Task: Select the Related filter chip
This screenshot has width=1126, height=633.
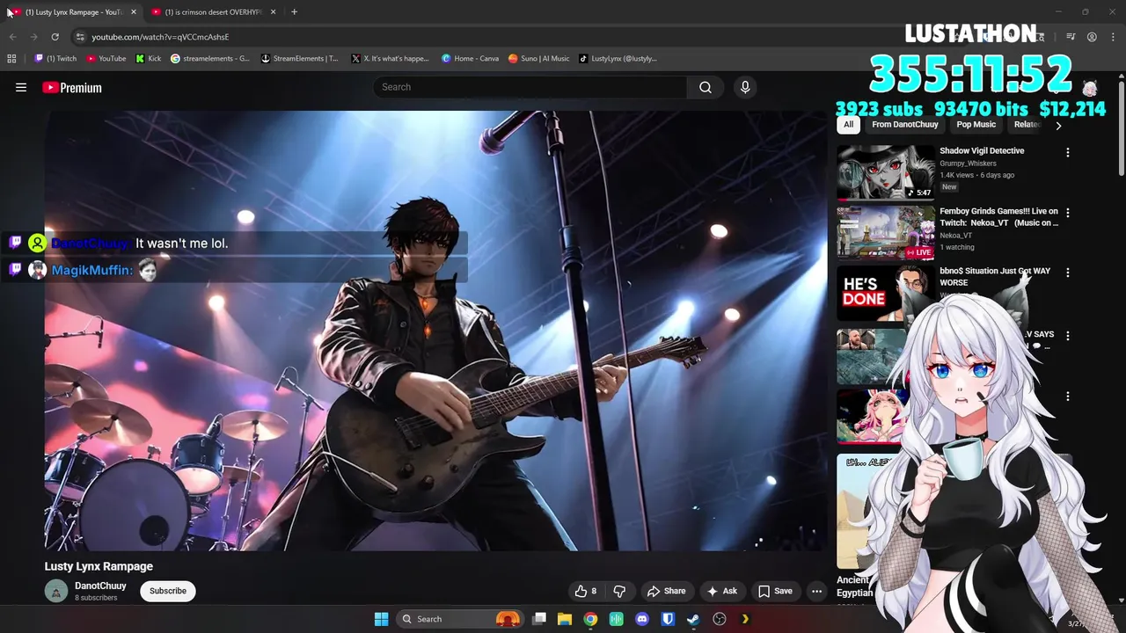Action: tap(1027, 125)
